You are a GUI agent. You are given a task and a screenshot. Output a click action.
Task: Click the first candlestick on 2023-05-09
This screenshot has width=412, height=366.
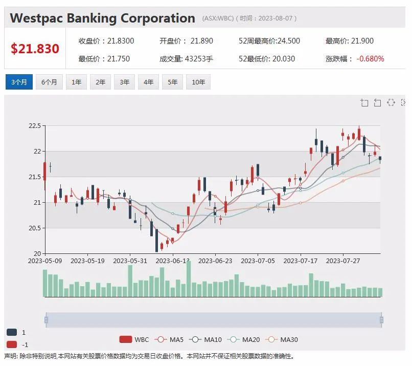(x=45, y=171)
